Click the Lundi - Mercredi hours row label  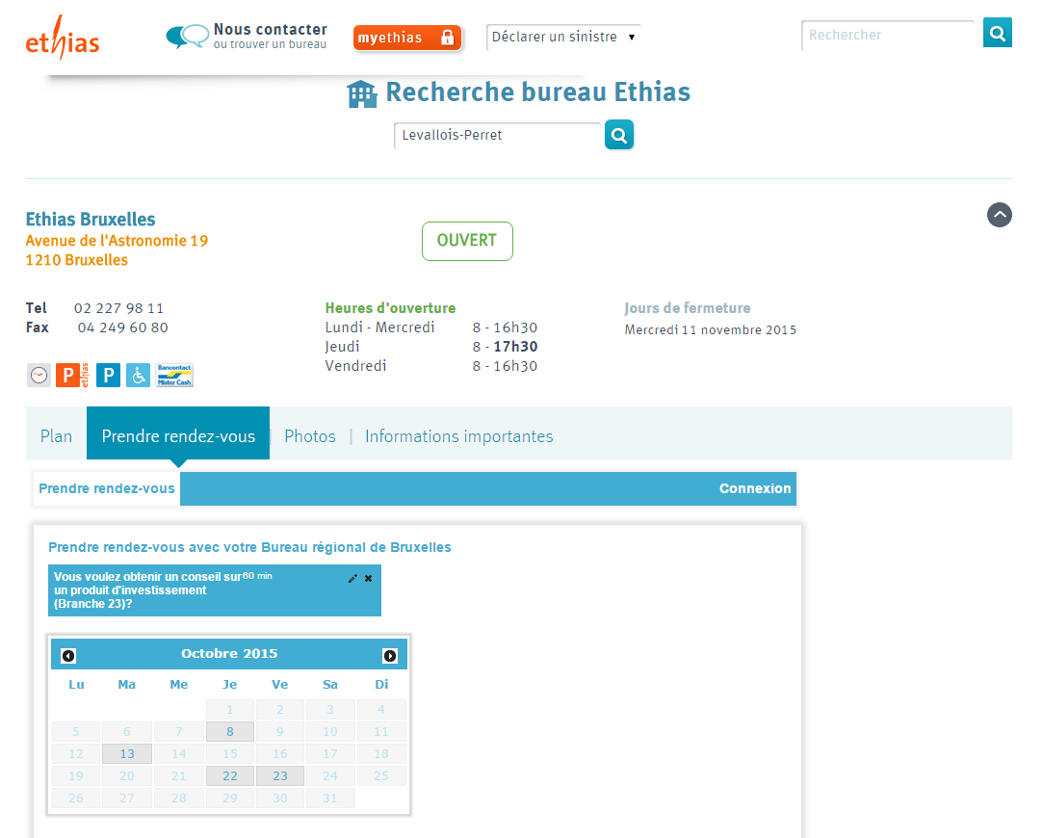point(379,327)
